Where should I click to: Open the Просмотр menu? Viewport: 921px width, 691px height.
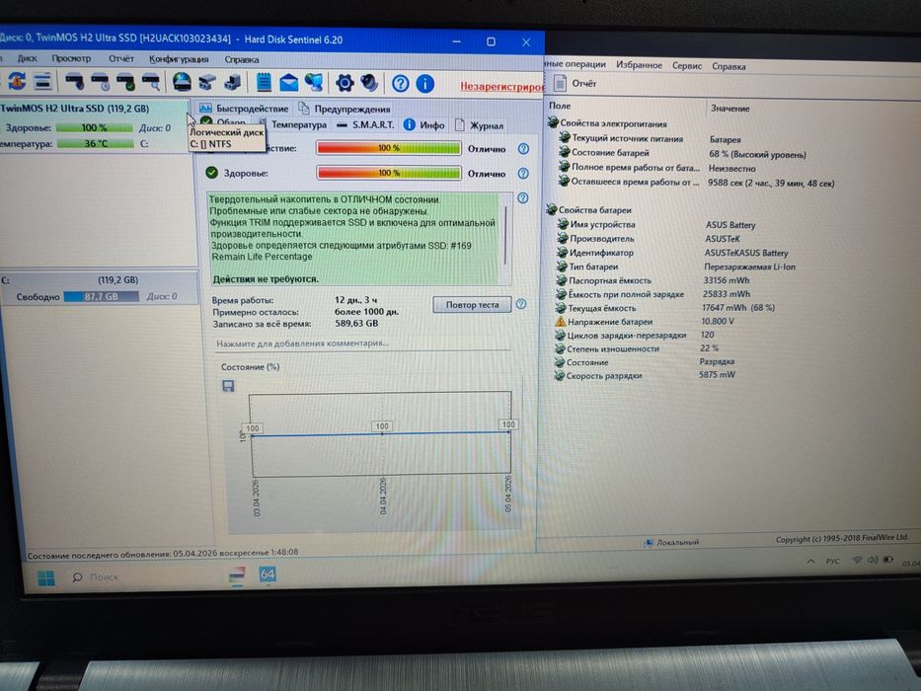71,58
